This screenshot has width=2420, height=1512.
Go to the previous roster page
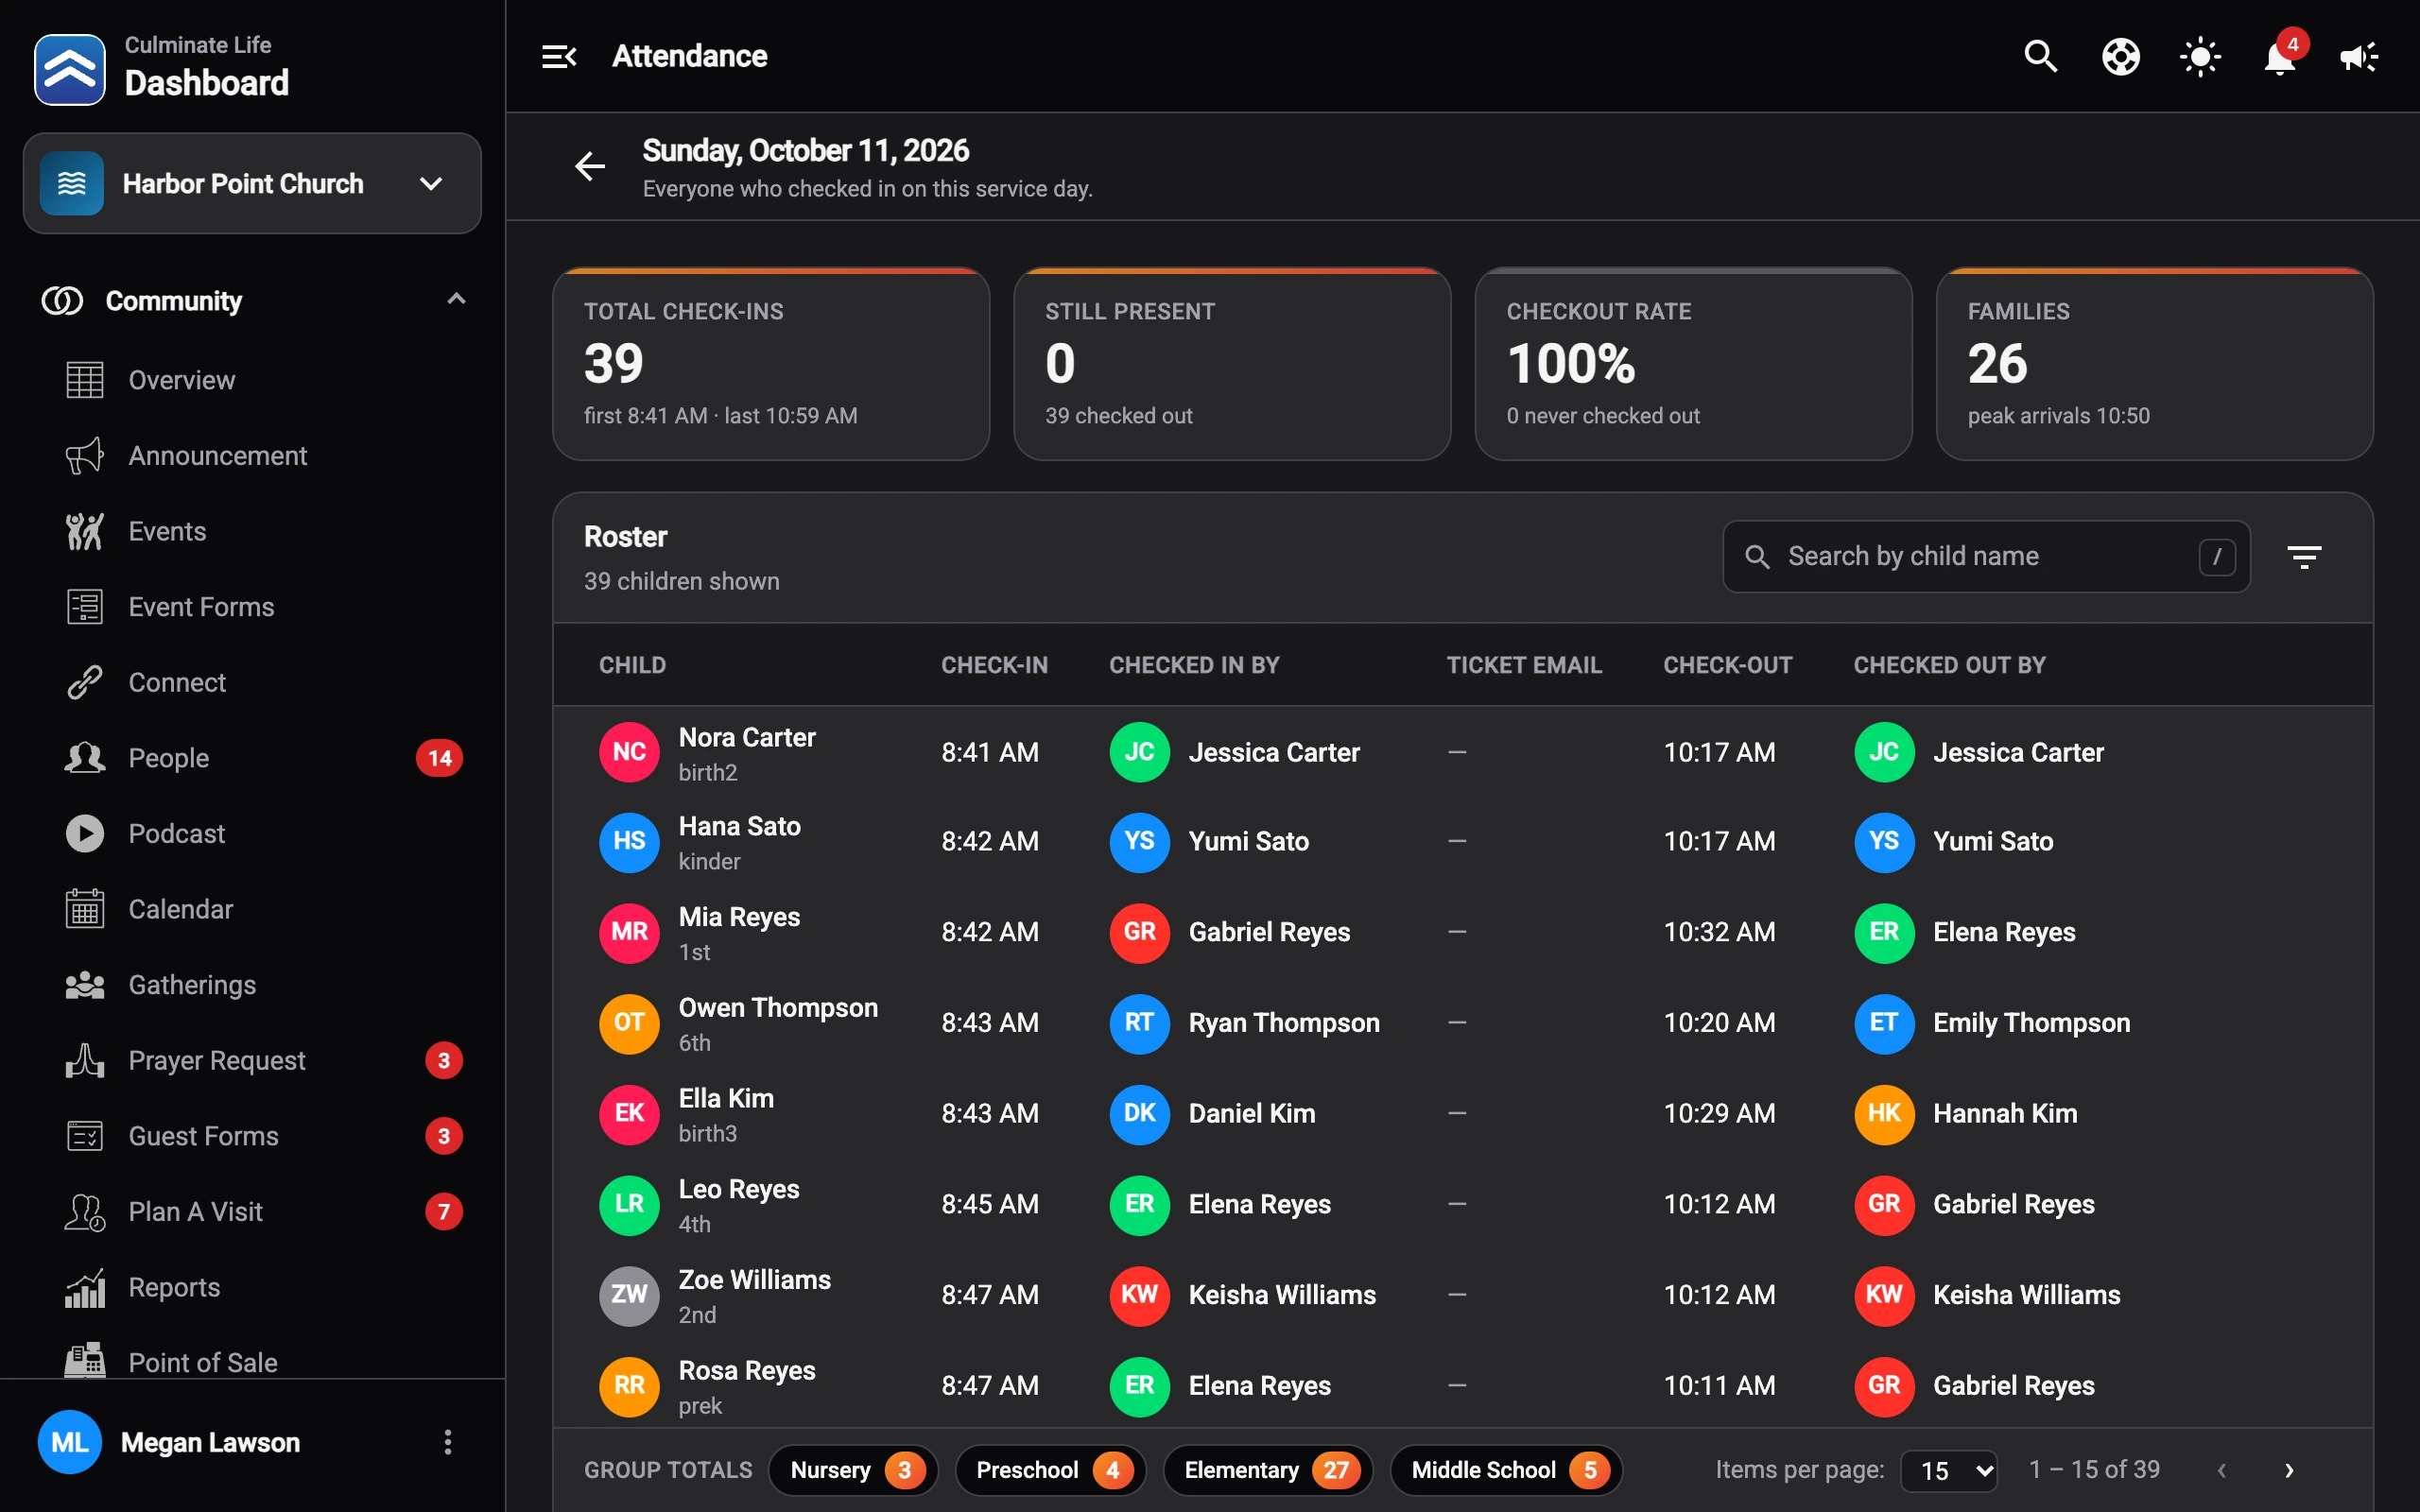[x=2222, y=1470]
